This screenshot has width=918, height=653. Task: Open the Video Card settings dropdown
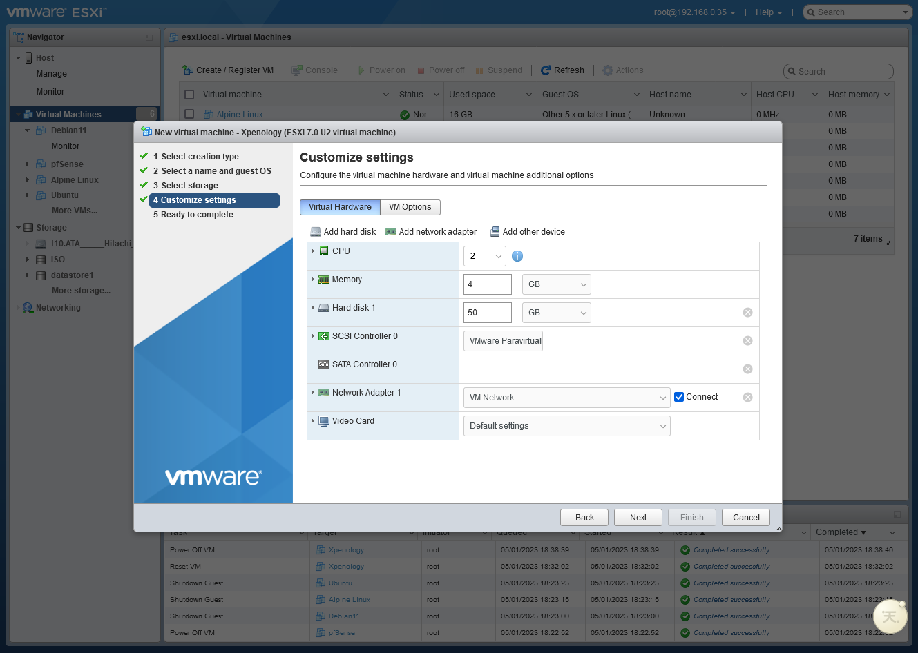point(566,426)
